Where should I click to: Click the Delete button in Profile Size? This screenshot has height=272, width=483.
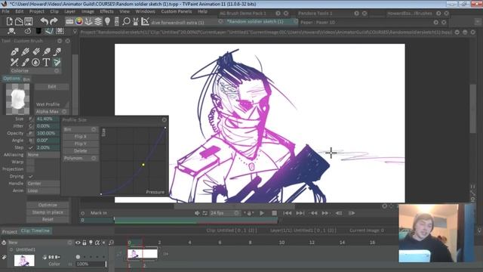[x=81, y=151]
